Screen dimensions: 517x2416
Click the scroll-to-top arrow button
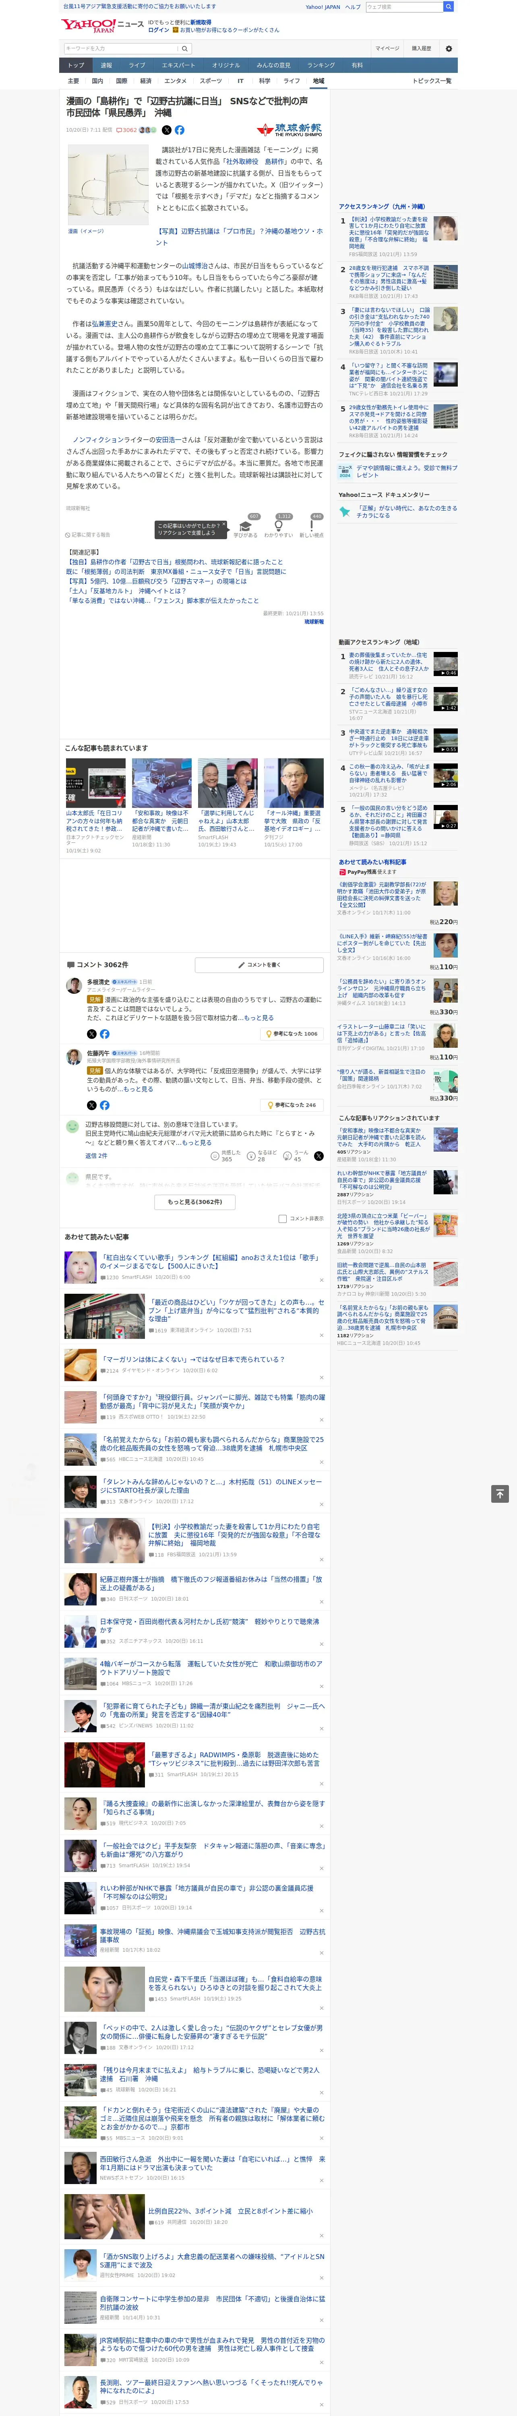coord(499,1493)
